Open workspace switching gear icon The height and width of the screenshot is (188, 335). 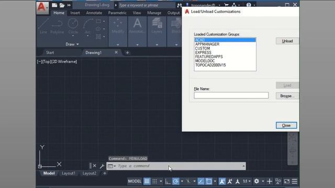click(x=256, y=181)
